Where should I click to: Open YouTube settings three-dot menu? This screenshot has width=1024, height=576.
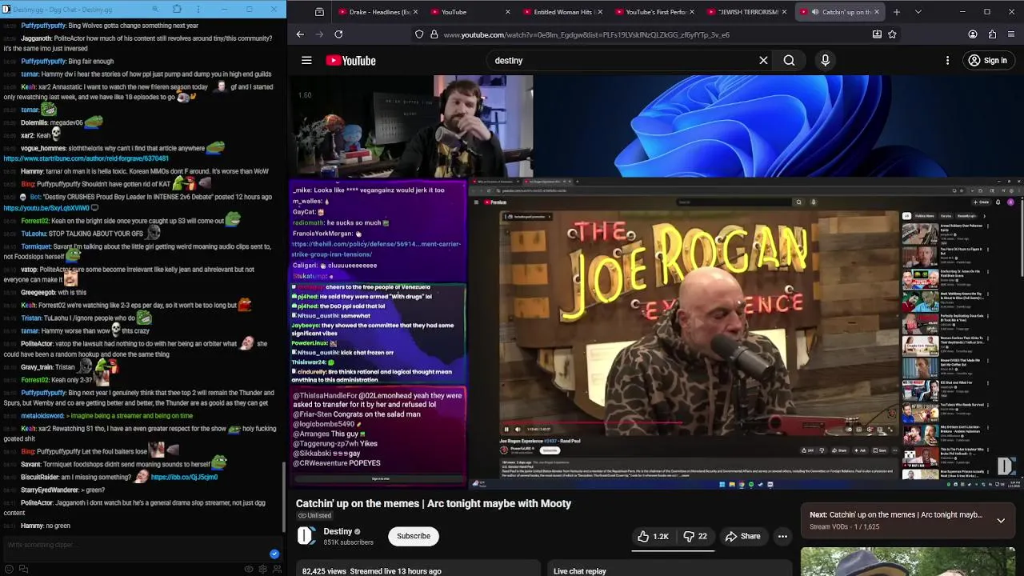click(948, 61)
